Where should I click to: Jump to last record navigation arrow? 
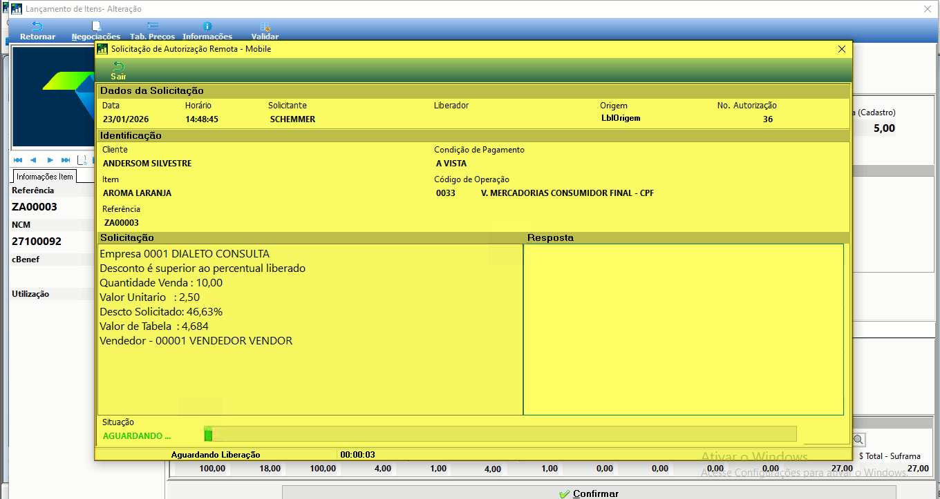click(x=66, y=160)
